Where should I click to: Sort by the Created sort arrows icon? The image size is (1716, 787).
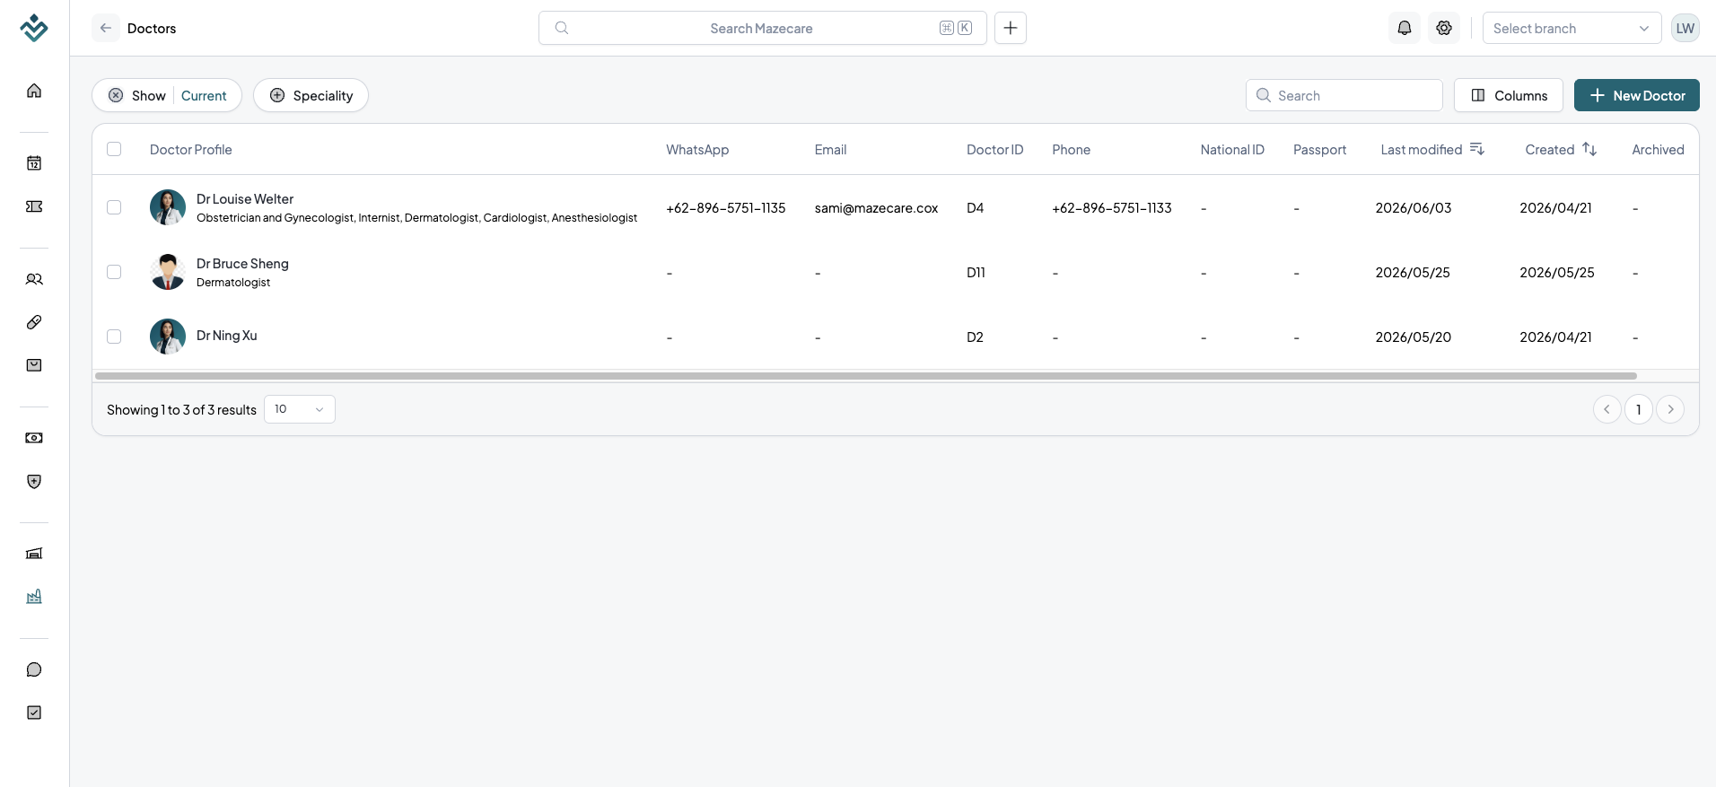1589,149
